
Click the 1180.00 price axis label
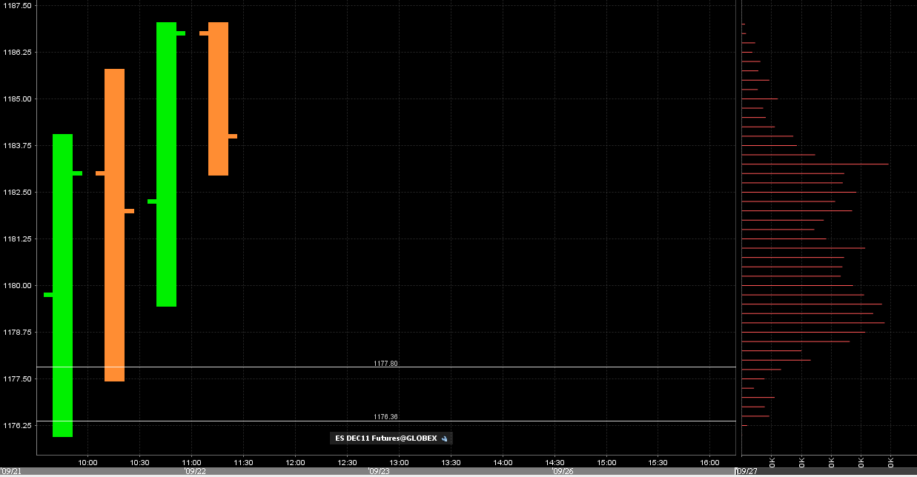pyautogui.click(x=18, y=286)
